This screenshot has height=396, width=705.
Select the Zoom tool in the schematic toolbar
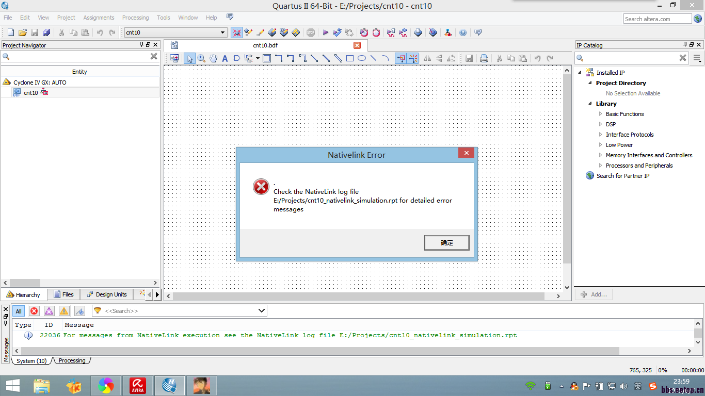pyautogui.click(x=201, y=58)
